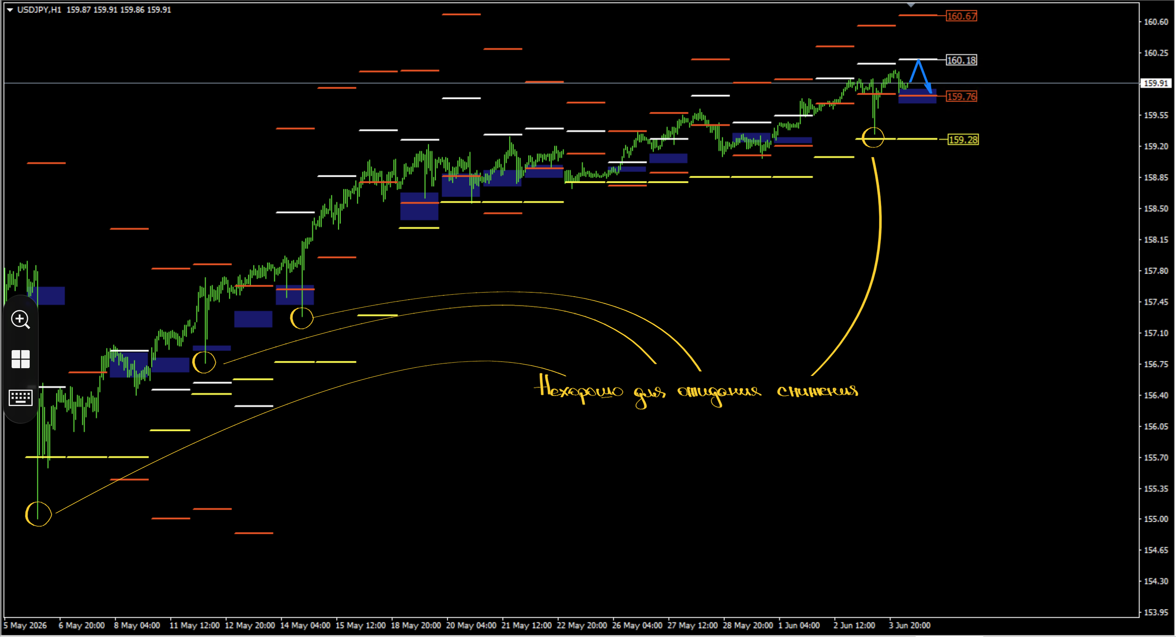Click the 158.15 price scale value

point(1155,240)
